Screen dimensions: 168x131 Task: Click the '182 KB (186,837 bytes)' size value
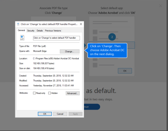point(44,63)
